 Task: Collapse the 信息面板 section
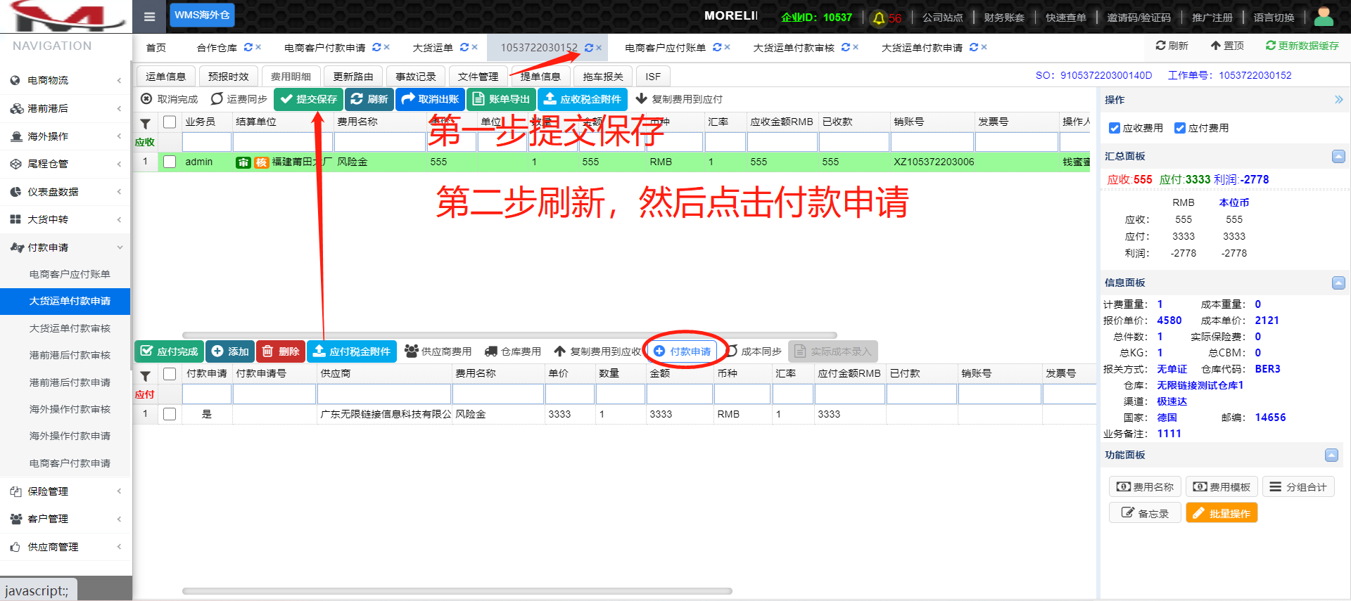click(x=1338, y=283)
